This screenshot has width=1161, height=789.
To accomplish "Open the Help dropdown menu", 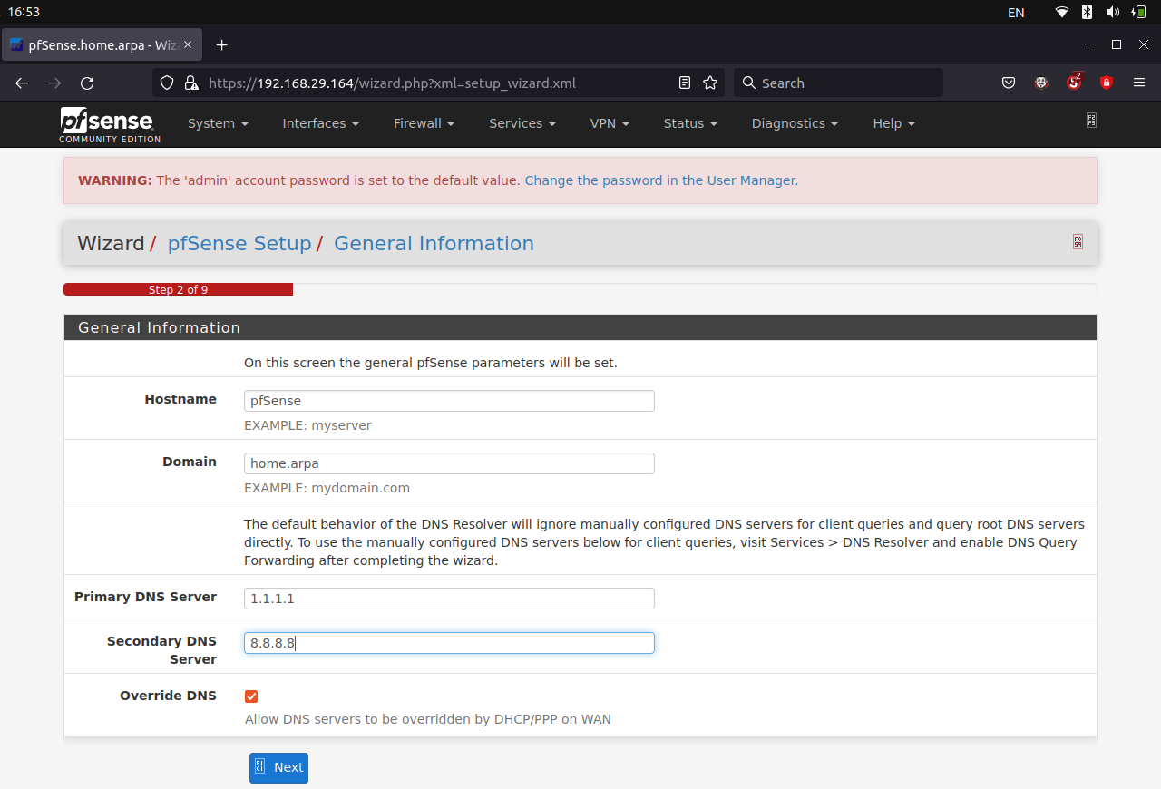I will pos(893,123).
